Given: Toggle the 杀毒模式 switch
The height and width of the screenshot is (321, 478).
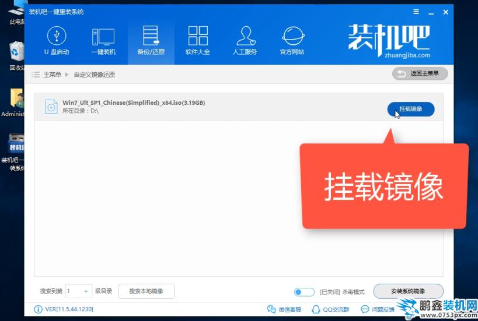Looking at the screenshot, I should [x=304, y=292].
